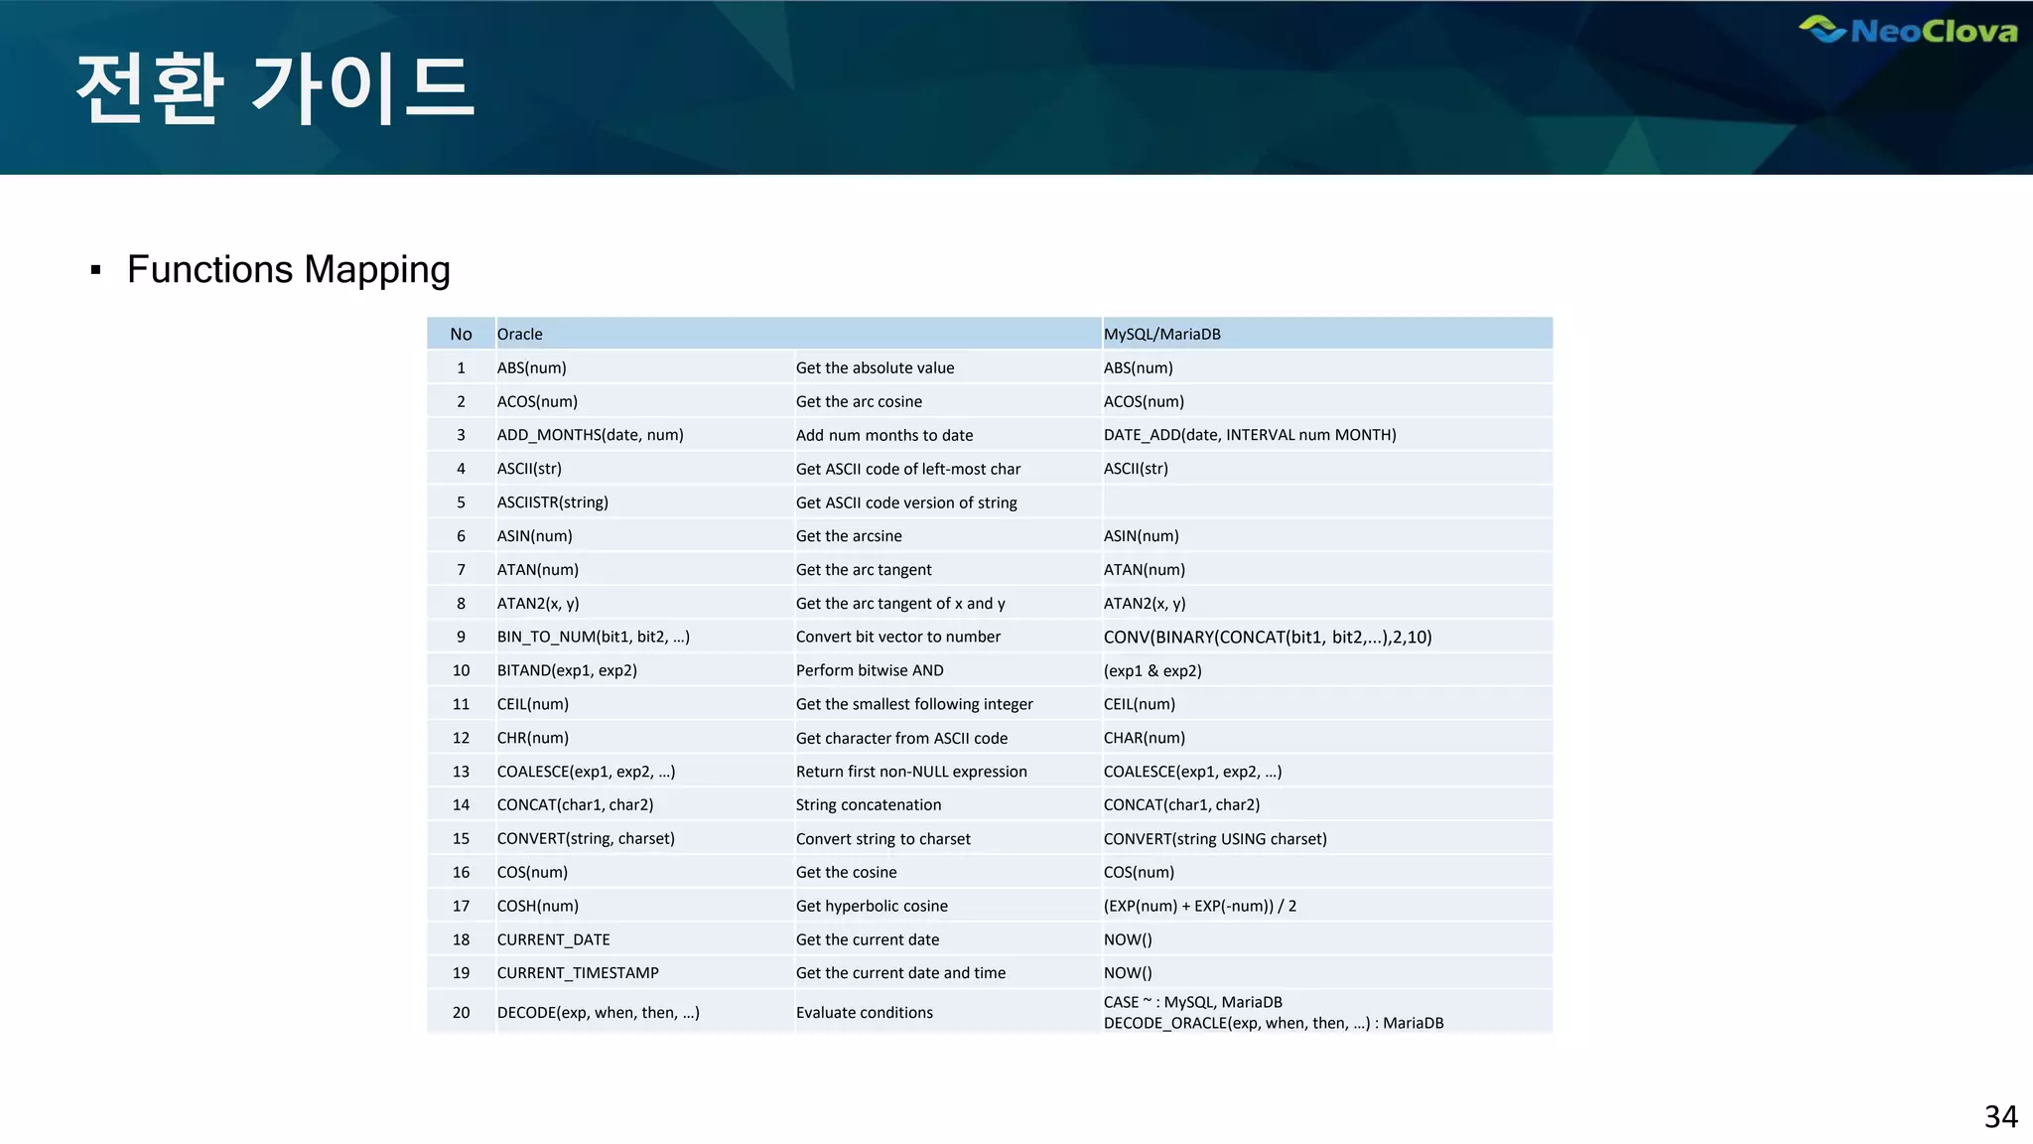The height and width of the screenshot is (1144, 2033).
Task: Click the Oracle column header
Action: [520, 335]
